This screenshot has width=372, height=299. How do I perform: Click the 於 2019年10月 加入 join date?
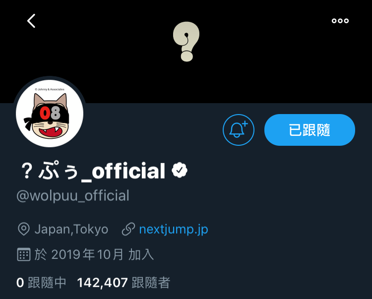(x=94, y=254)
